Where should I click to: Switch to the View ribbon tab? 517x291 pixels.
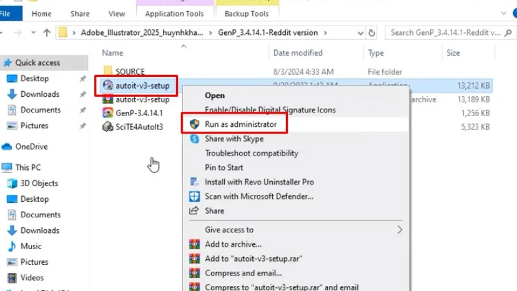tap(117, 13)
